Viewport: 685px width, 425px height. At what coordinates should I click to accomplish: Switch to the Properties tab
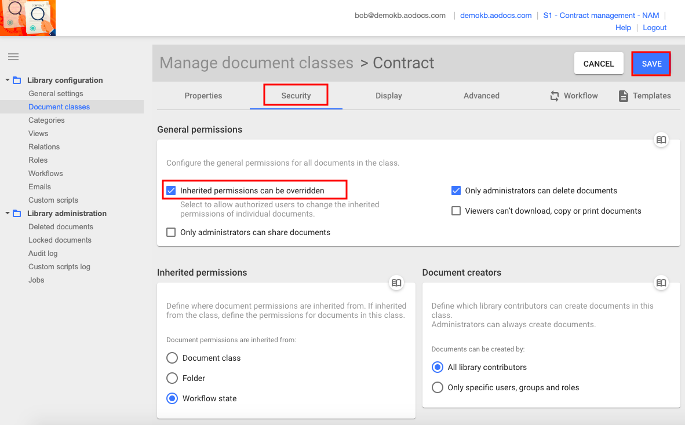click(x=203, y=96)
